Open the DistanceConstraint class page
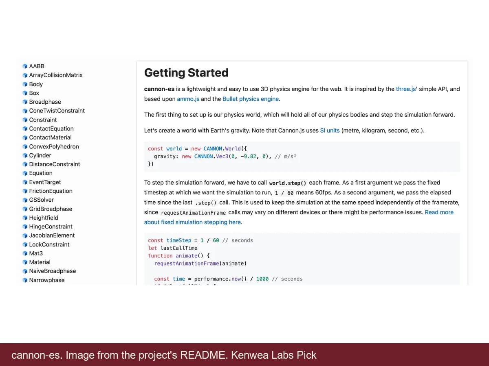Viewport: 489px width, 366px height. [55, 164]
